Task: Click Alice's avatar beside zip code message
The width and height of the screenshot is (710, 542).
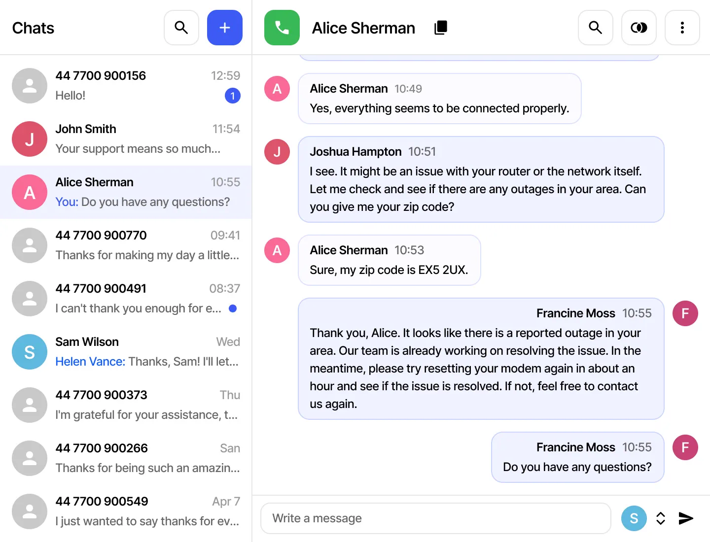Action: point(277,250)
